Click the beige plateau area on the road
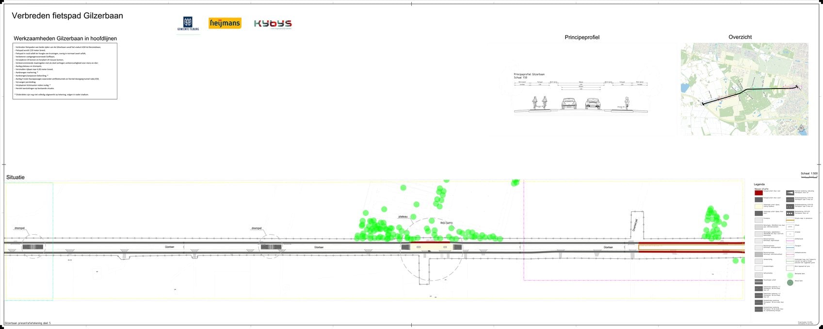Viewport: 823px width, 329px height. click(x=431, y=247)
